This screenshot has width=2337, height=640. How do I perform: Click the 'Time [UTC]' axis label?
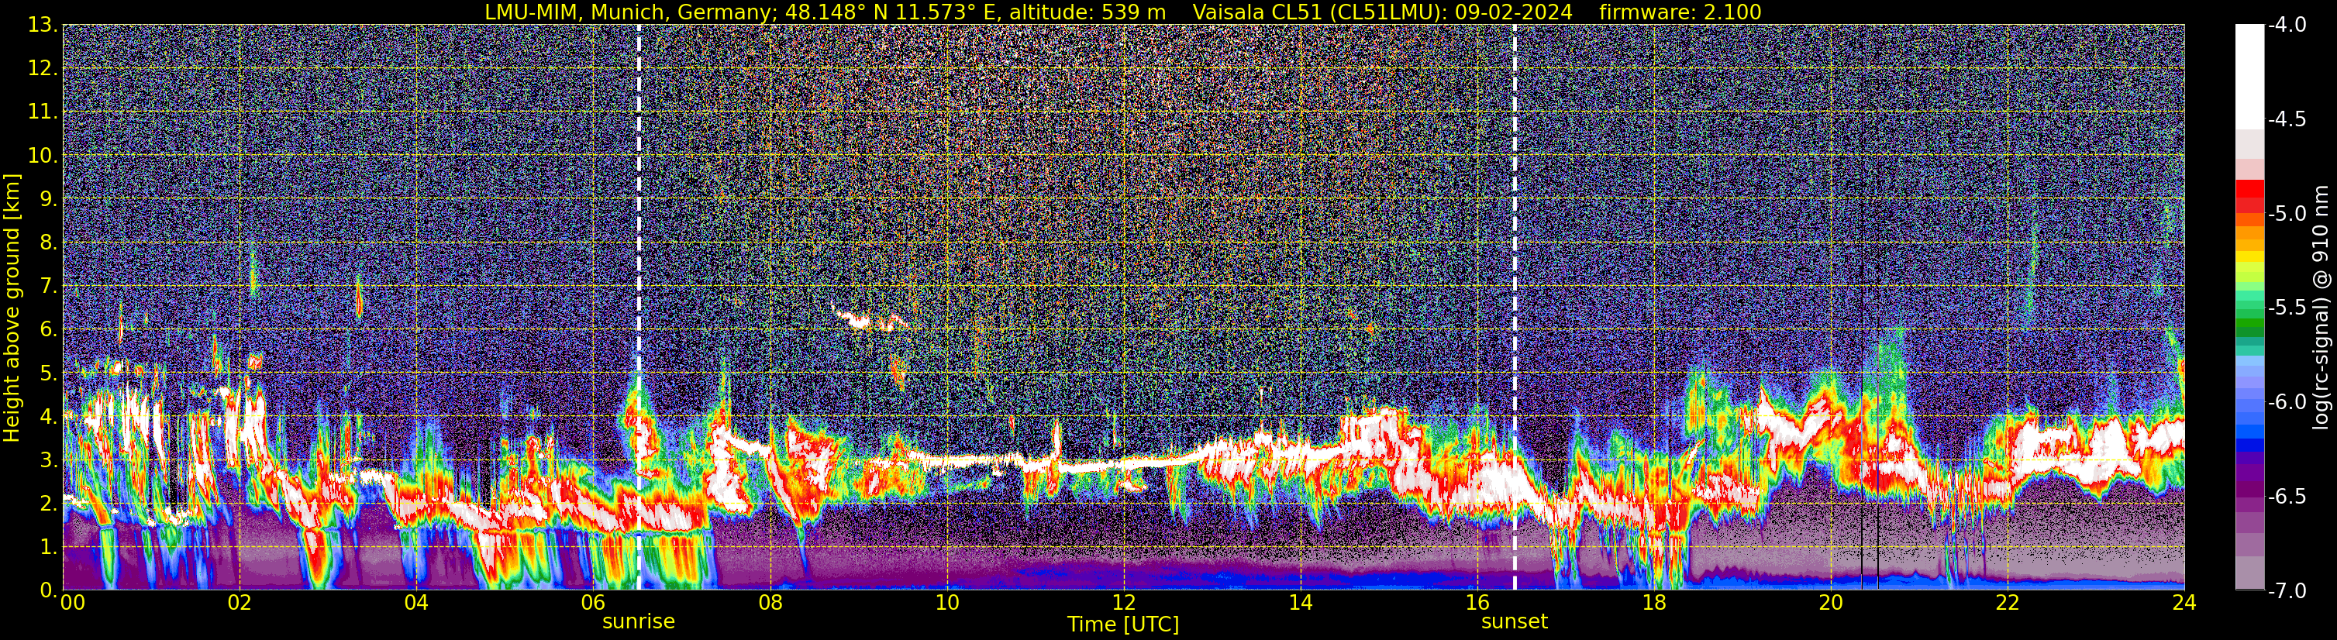pos(1123,625)
